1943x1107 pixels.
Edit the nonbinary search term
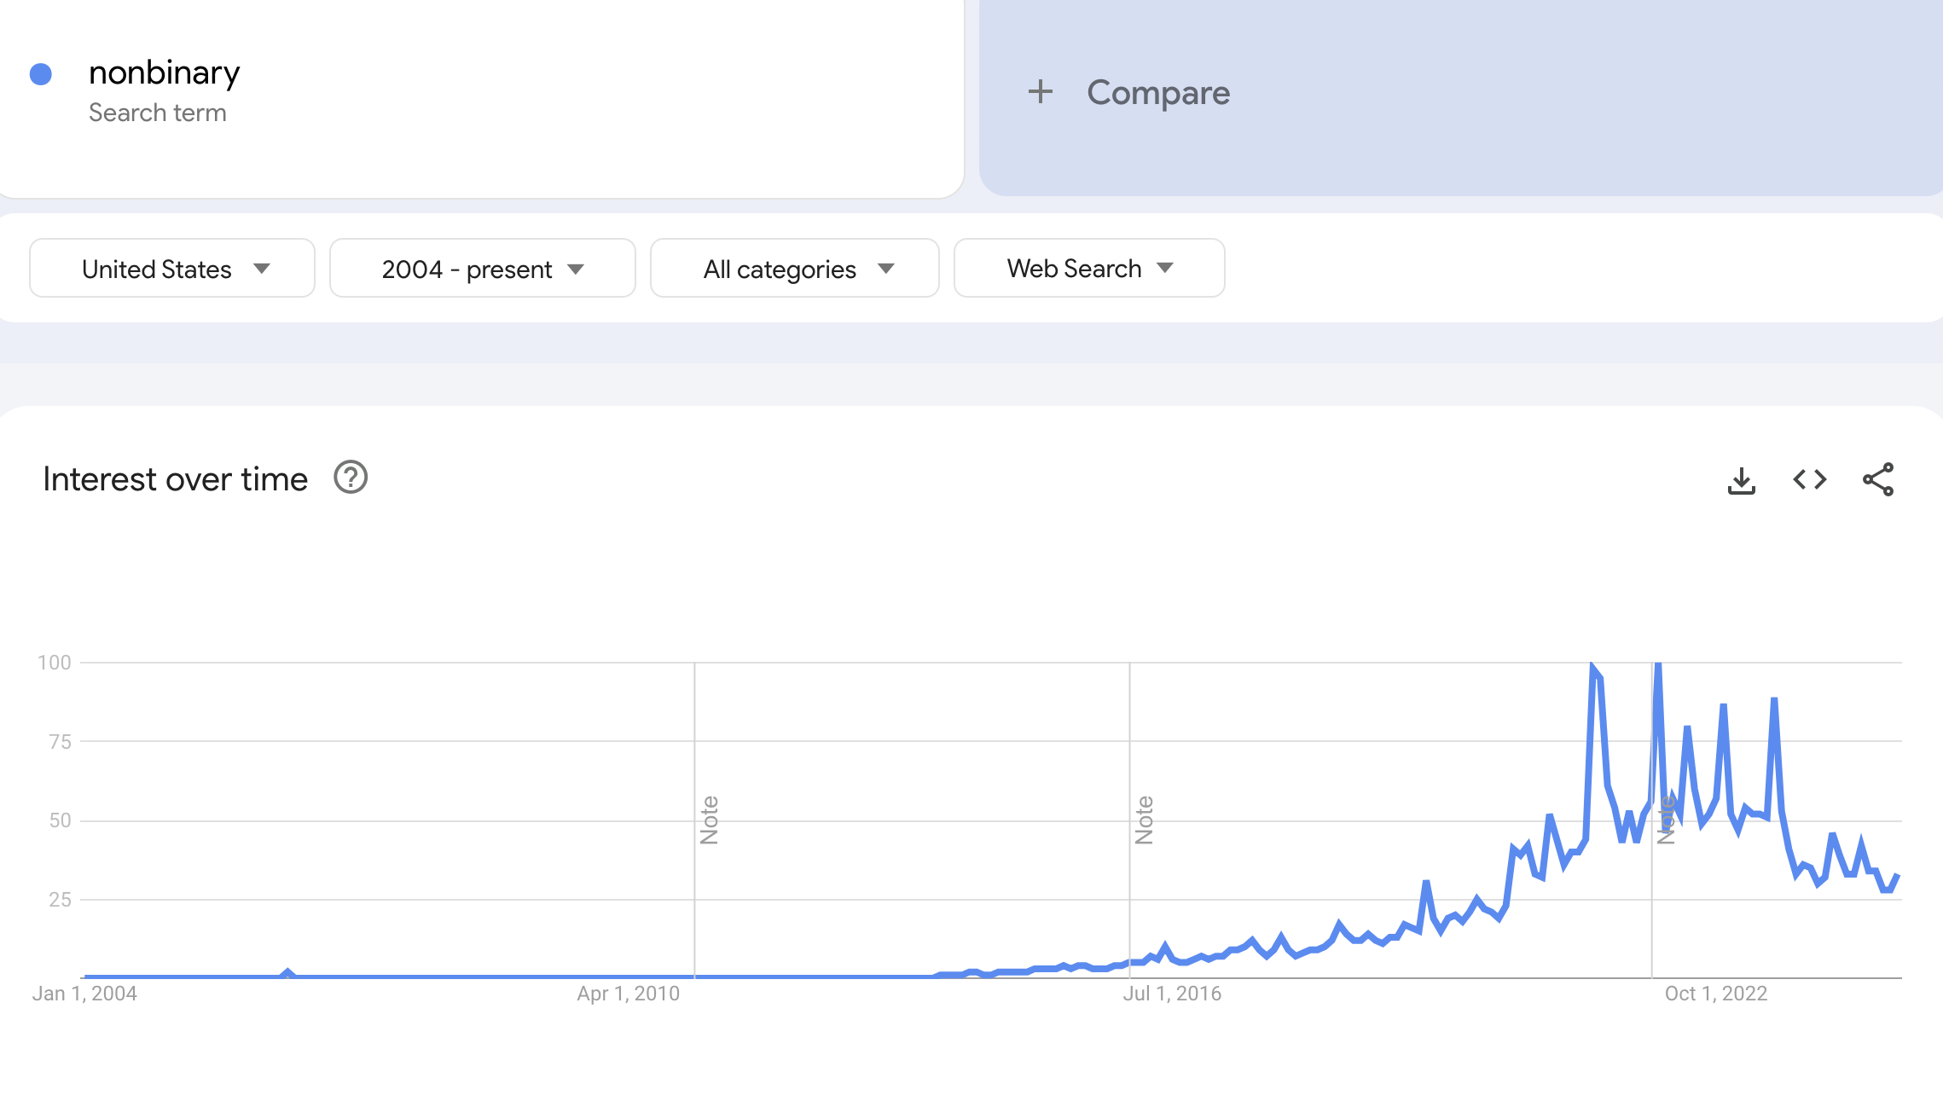[x=165, y=73]
